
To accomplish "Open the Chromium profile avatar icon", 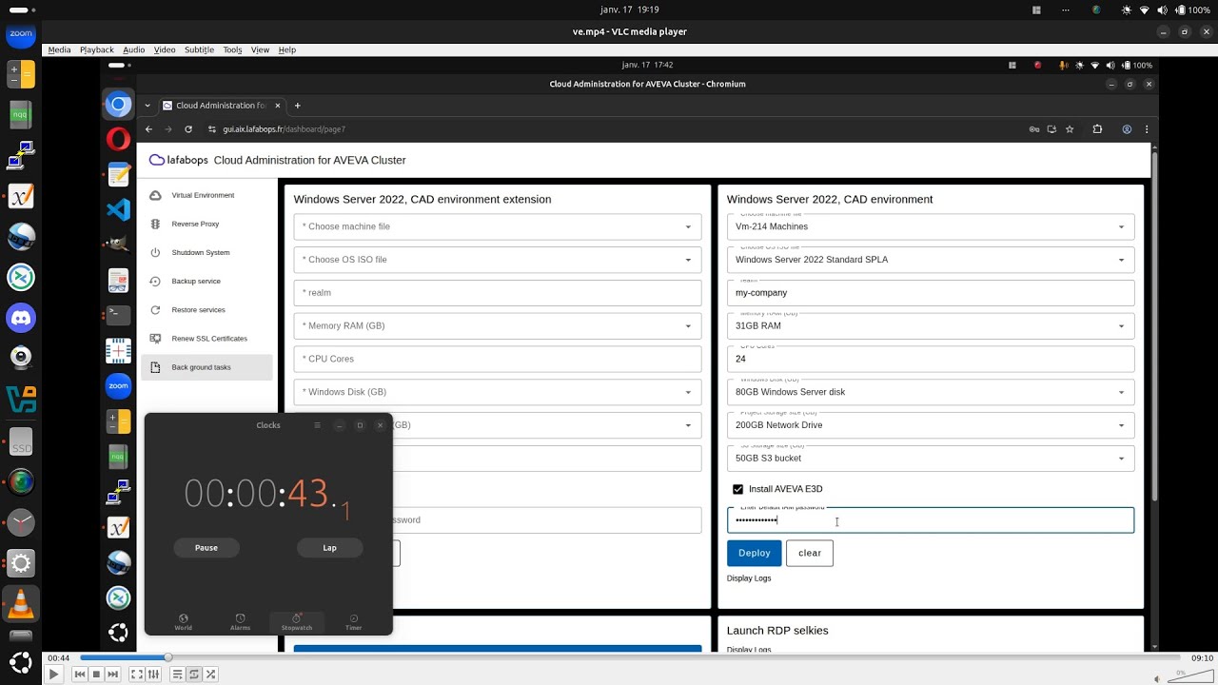I will tap(1127, 129).
